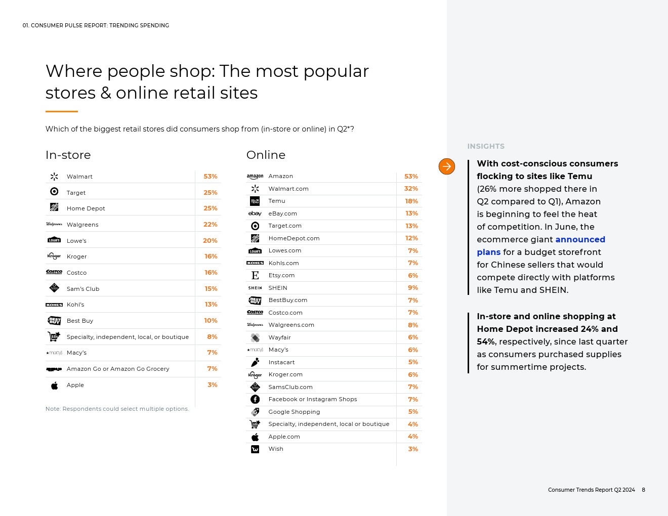Select the Best Buy tag logo in In-store list
This screenshot has width=668, height=516.
[x=54, y=321]
